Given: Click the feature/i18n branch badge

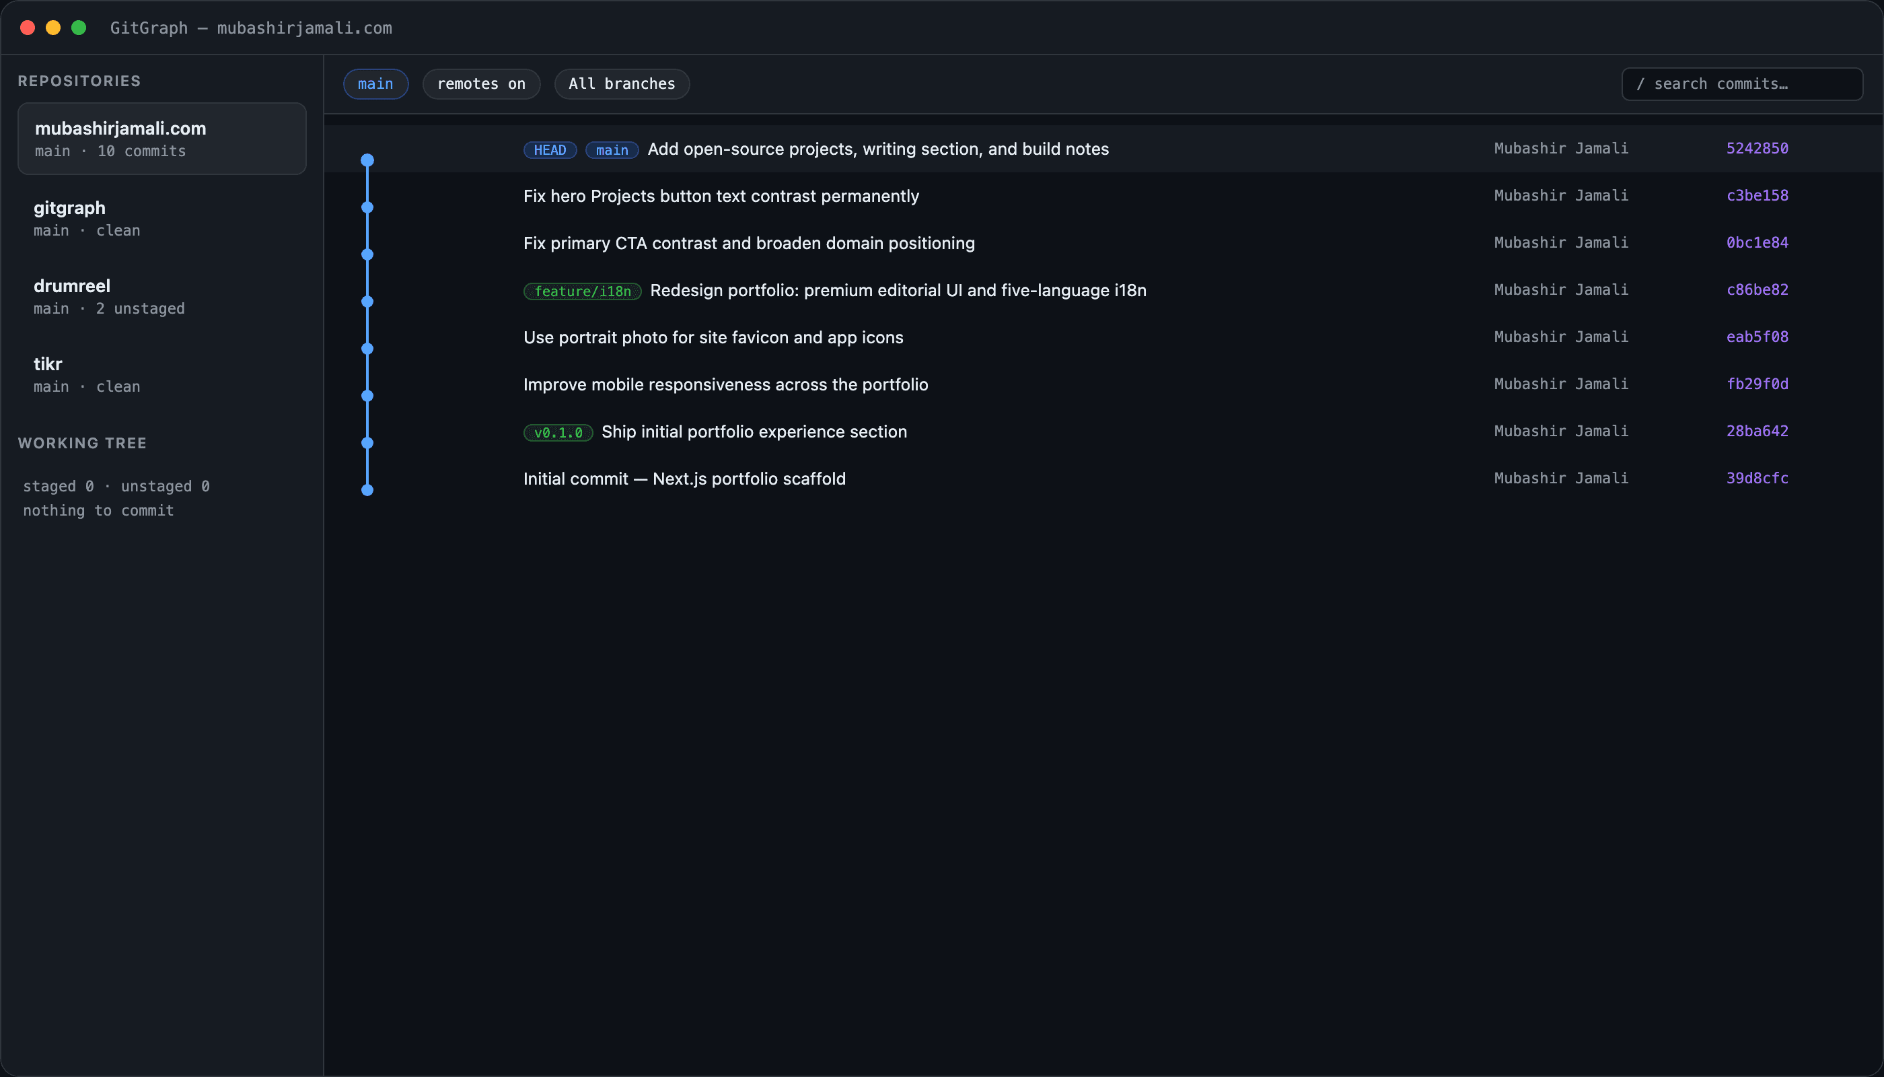Looking at the screenshot, I should (583, 291).
